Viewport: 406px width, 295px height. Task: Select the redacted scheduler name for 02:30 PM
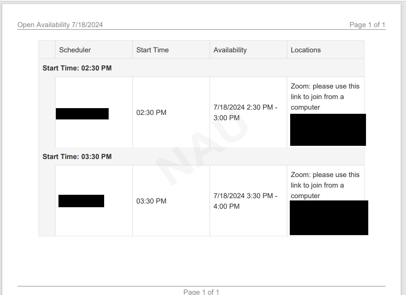(x=82, y=114)
